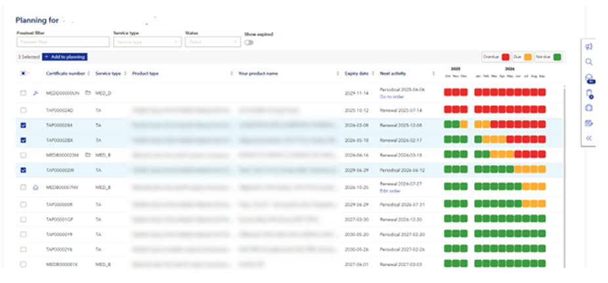Click folder icon next to MEDB000023M
This screenshot has width=608, height=283.
pyautogui.click(x=87, y=155)
